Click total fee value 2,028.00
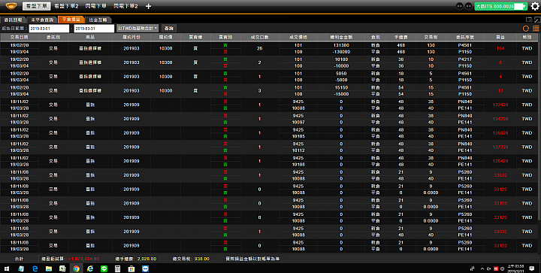The width and height of the screenshot is (541, 273). (147, 259)
